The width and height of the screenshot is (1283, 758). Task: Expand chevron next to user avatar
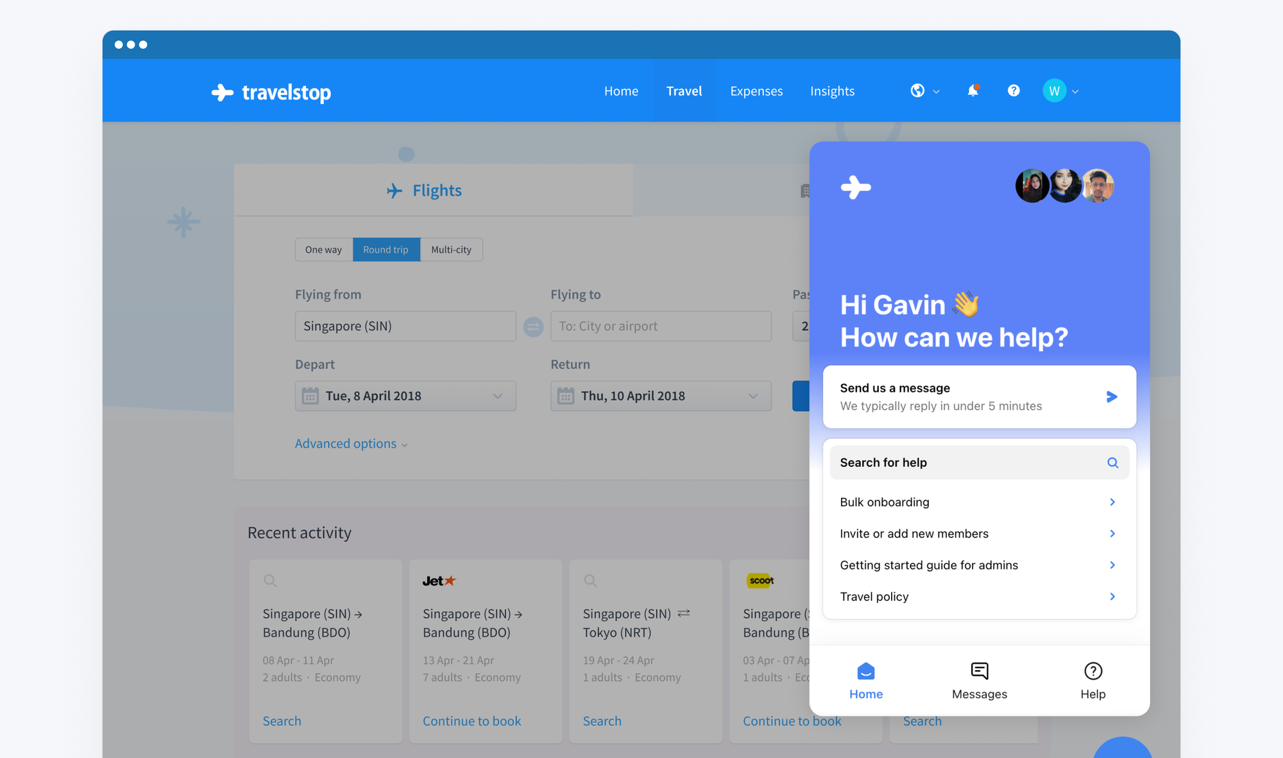click(1075, 92)
